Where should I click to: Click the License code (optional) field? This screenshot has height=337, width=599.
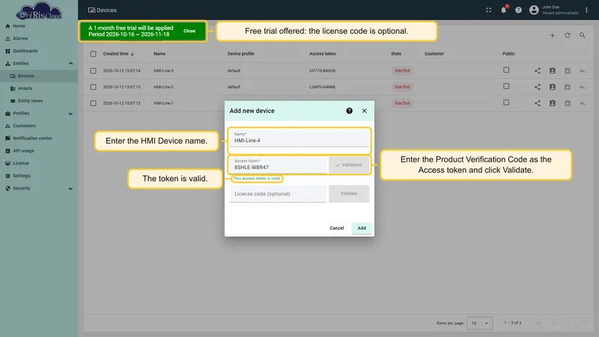[278, 194]
